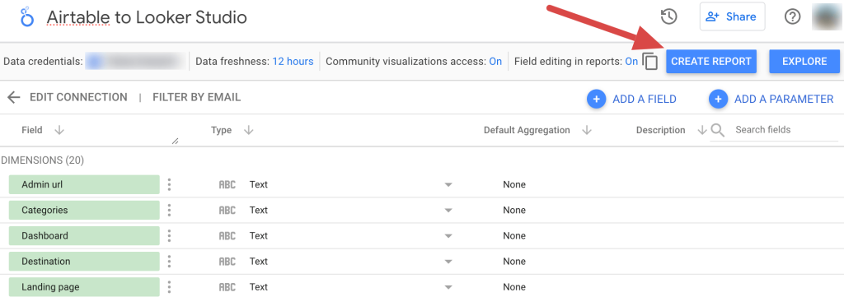Viewport: 844px width, 297px height.
Task: Open the three-dot menu for Admin url
Action: pos(169,184)
